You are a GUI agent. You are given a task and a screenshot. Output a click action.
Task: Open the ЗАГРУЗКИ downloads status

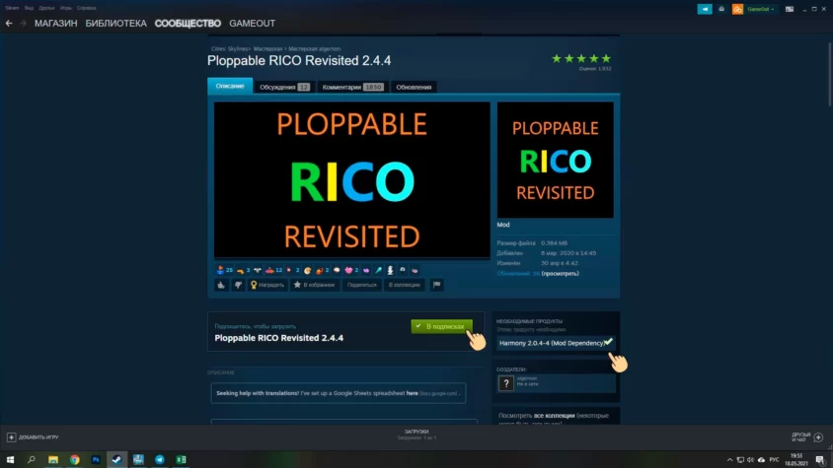coord(416,435)
